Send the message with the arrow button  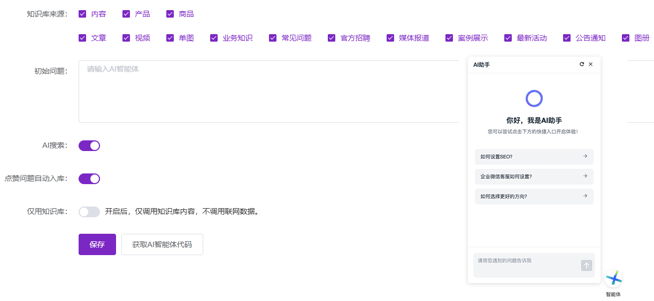587,265
